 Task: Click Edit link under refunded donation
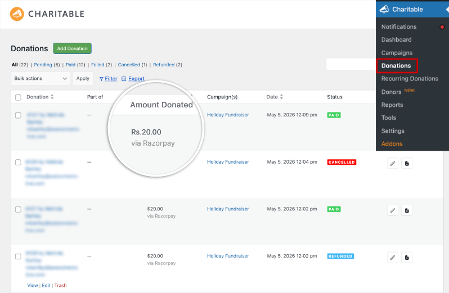pyautogui.click(x=46, y=286)
